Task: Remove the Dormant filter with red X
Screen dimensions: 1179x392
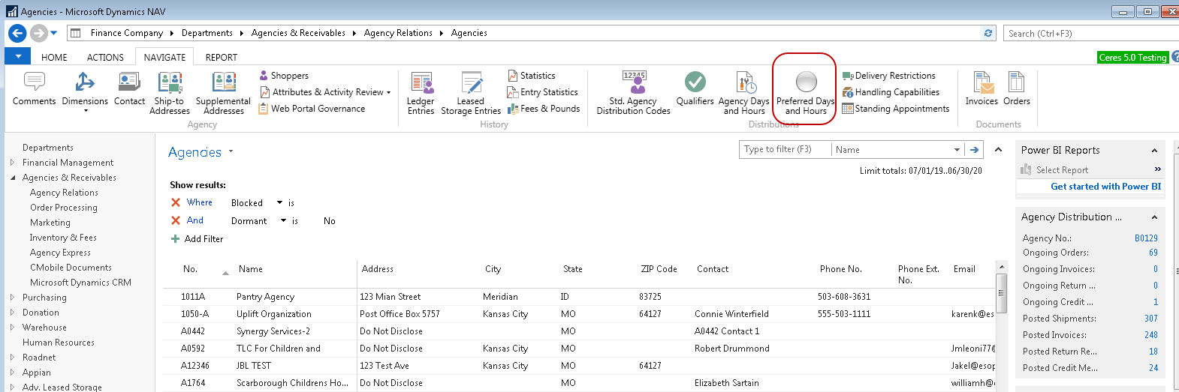Action: coord(176,220)
